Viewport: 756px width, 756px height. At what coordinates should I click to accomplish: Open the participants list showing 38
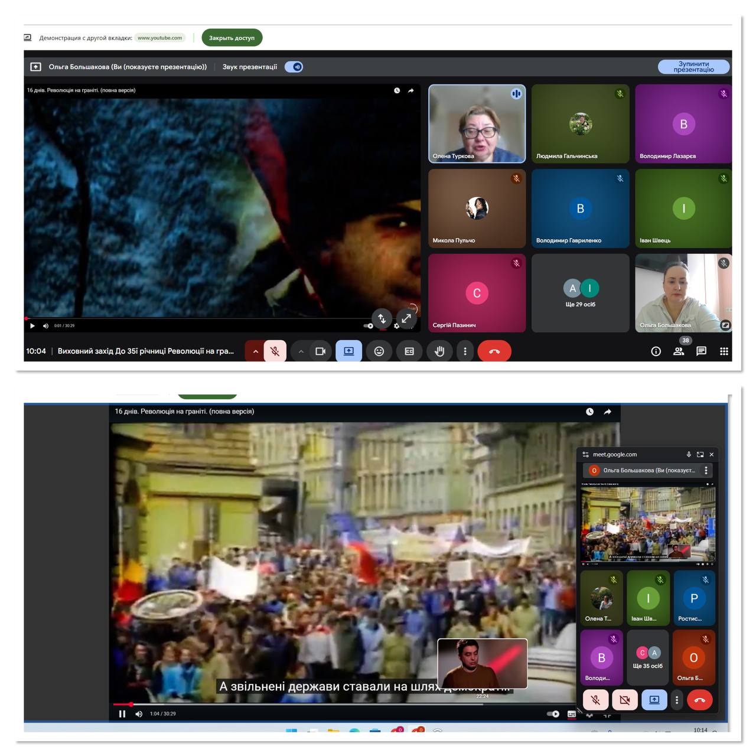coord(679,351)
